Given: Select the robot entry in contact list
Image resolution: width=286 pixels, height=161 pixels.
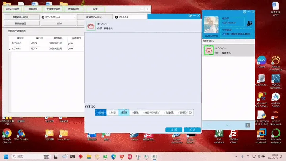Looking at the screenshot, I should [x=228, y=50].
